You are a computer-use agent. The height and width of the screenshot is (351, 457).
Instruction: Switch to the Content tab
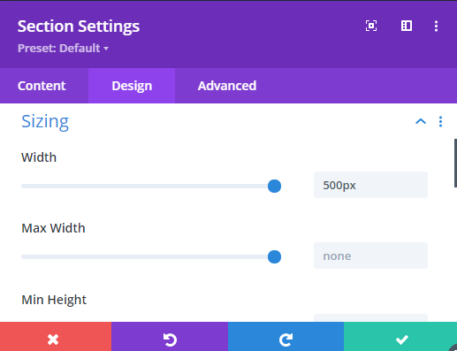pyautogui.click(x=42, y=86)
